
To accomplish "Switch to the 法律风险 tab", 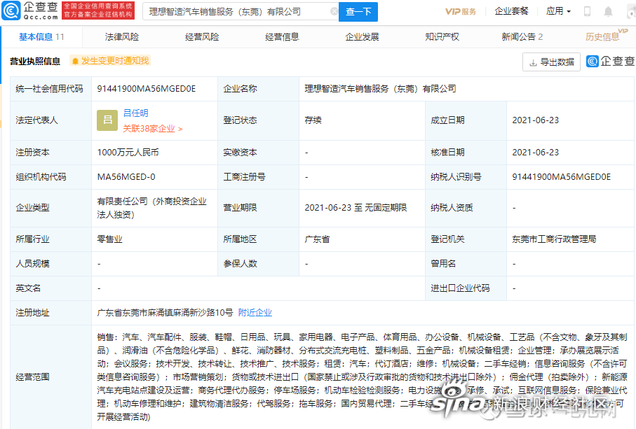I will click(x=122, y=37).
